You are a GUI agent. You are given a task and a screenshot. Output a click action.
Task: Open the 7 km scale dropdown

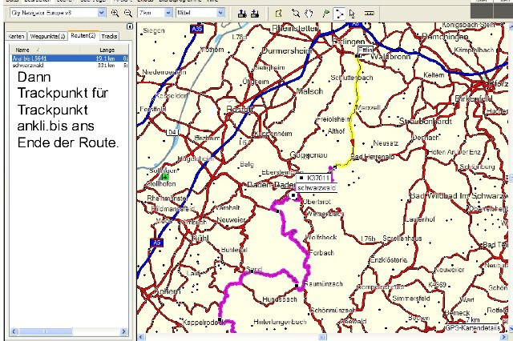click(154, 14)
